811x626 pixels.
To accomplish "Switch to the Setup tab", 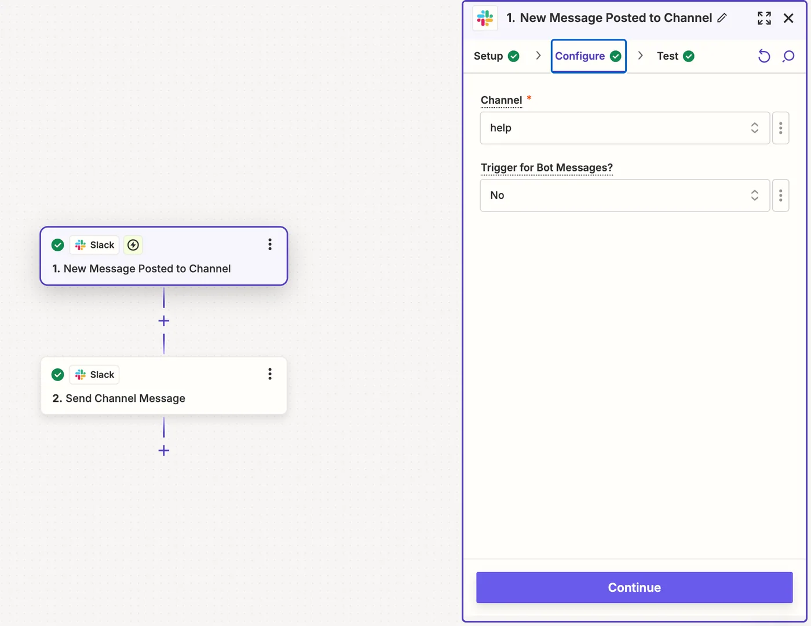I will pyautogui.click(x=496, y=56).
